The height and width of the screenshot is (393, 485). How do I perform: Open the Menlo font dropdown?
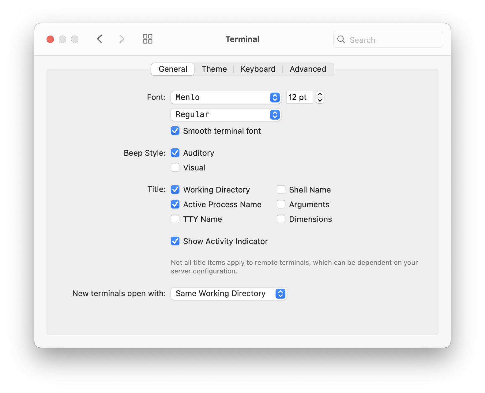[x=226, y=97]
